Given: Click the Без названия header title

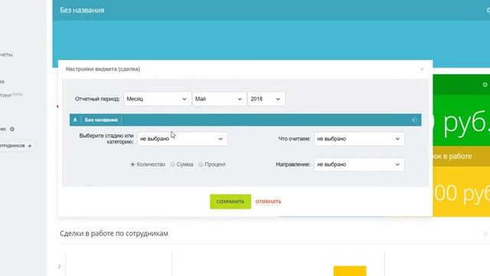Looking at the screenshot, I should click(x=82, y=10).
